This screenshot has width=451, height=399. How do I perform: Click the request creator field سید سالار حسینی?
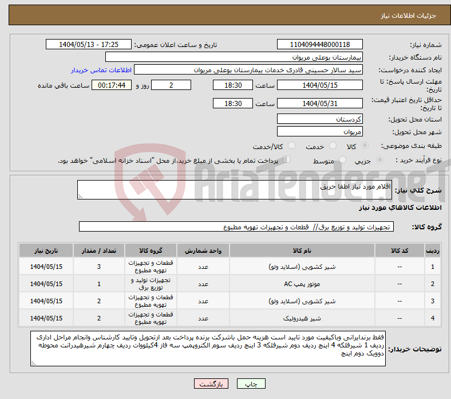(x=248, y=70)
